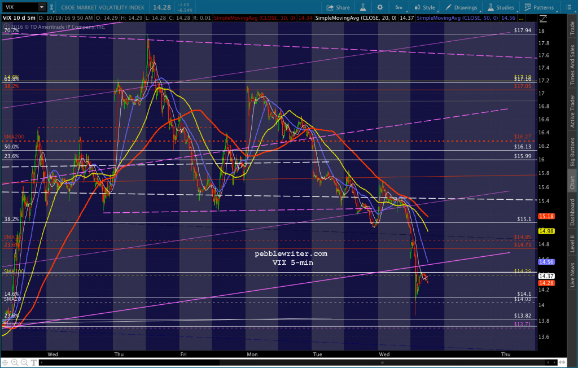The width and height of the screenshot is (578, 368).
Task: Expand the Style dropdown
Action: 425,7
